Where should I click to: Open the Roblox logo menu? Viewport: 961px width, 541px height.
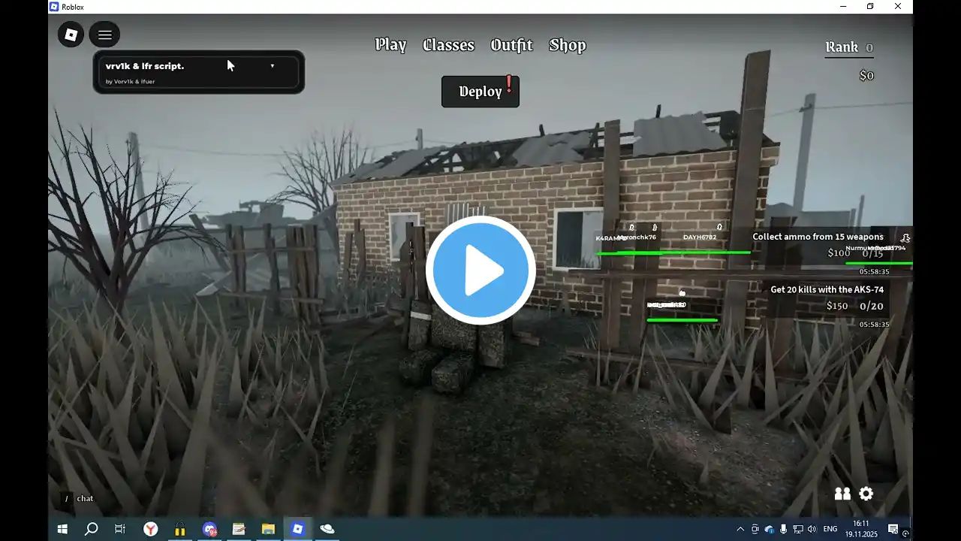click(x=71, y=35)
